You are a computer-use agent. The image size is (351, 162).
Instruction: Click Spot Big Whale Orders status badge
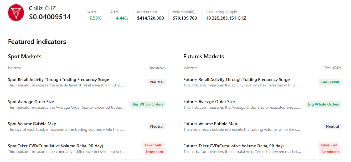point(148,104)
